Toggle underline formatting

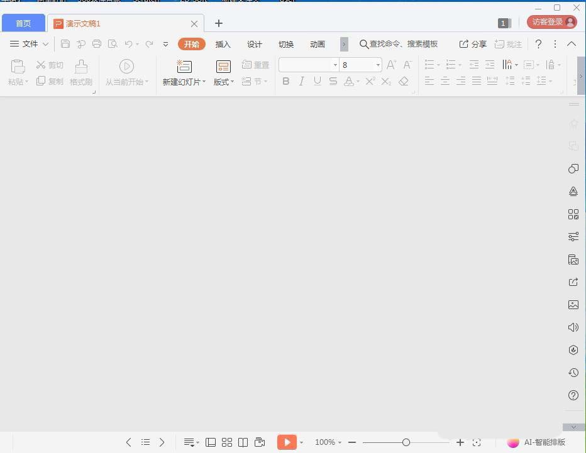[318, 81]
